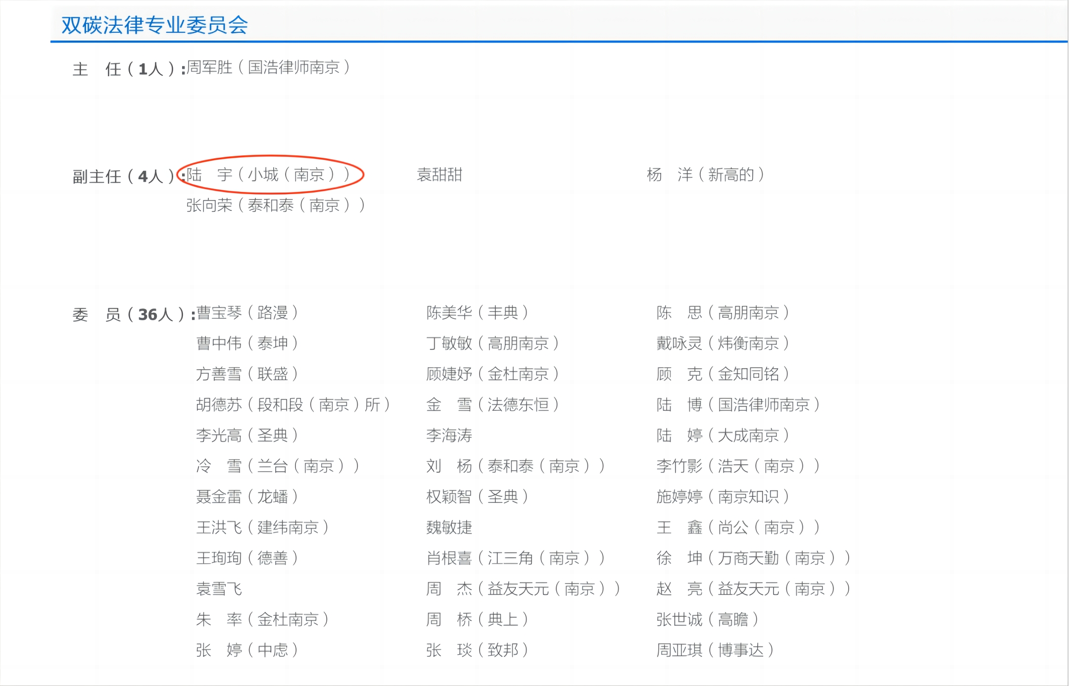Click member 聂金雷（龙蟠）
The image size is (1069, 686).
247,497
